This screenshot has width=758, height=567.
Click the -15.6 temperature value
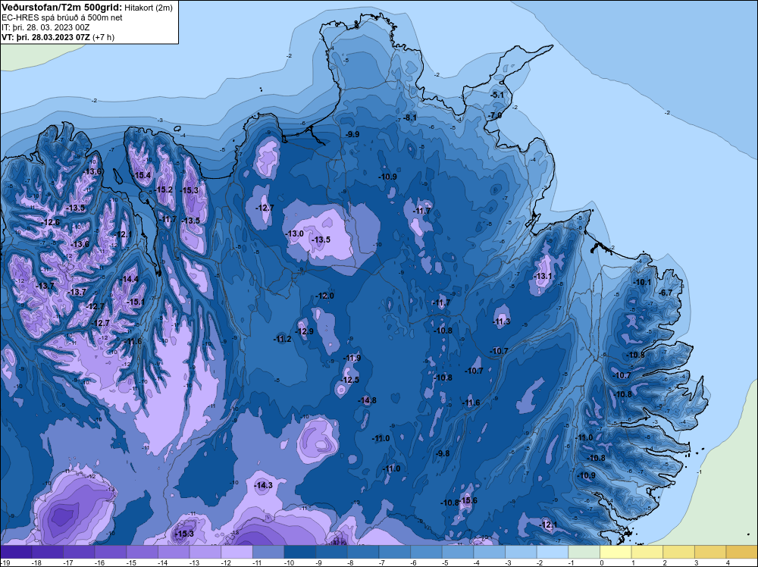pos(468,500)
